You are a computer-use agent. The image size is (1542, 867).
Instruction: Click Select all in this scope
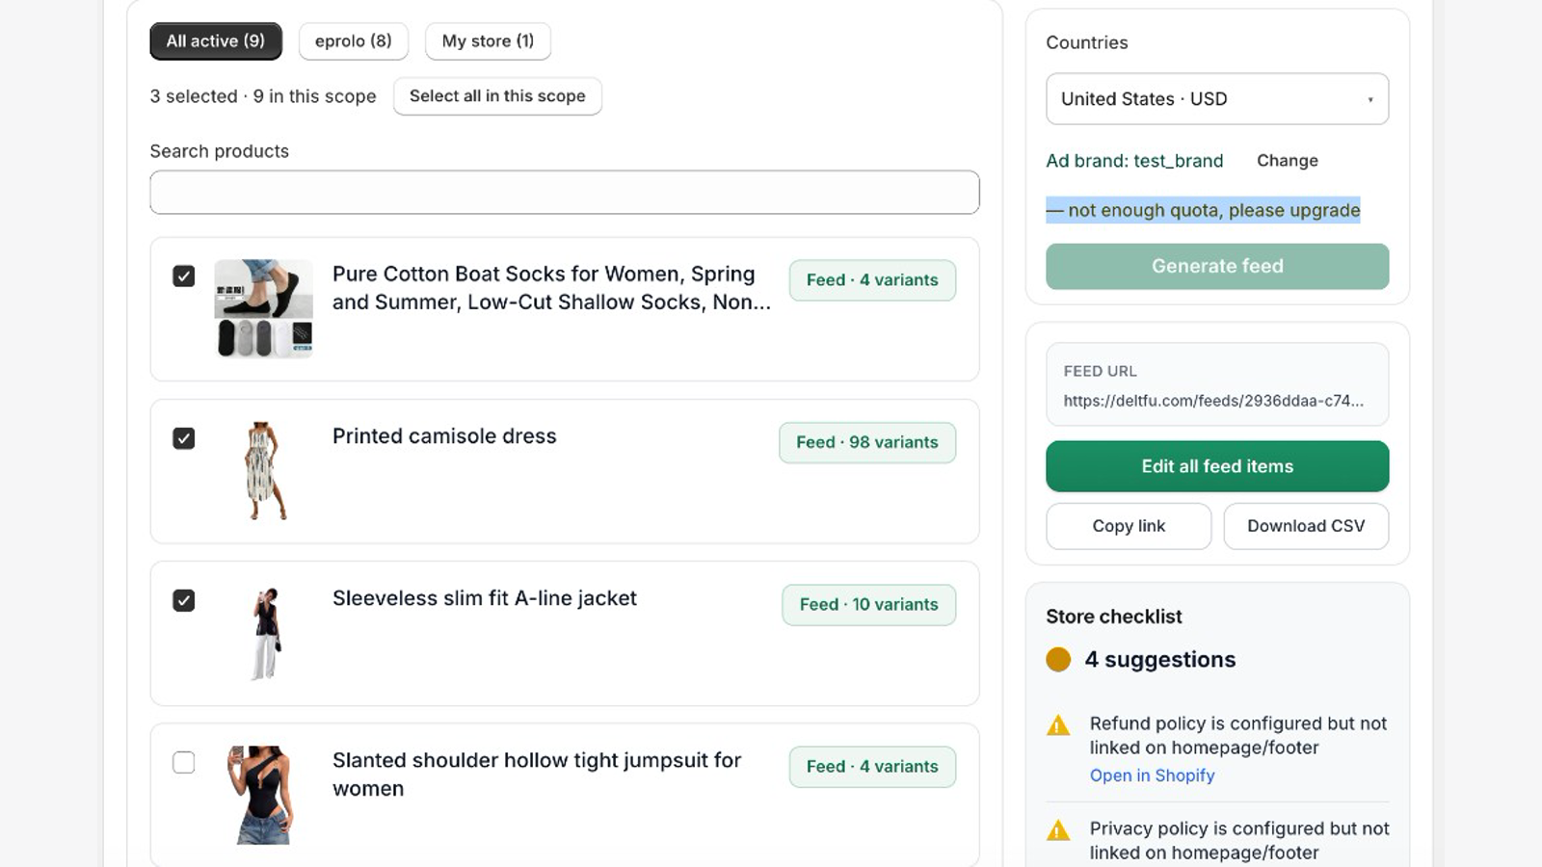click(x=497, y=96)
